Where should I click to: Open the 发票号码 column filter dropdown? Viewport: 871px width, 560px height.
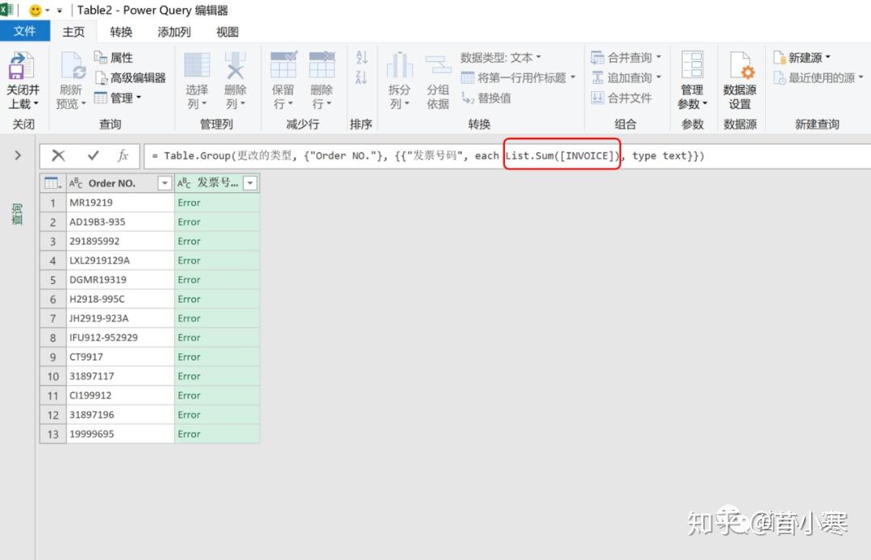(250, 182)
